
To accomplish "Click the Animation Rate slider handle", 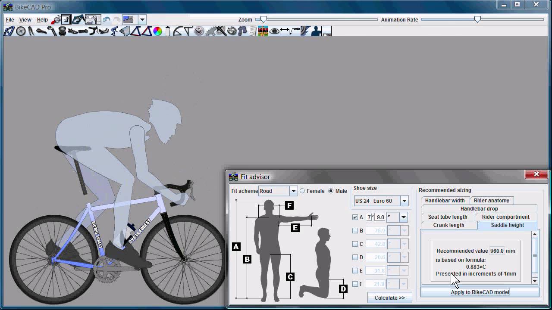I will coord(477,19).
